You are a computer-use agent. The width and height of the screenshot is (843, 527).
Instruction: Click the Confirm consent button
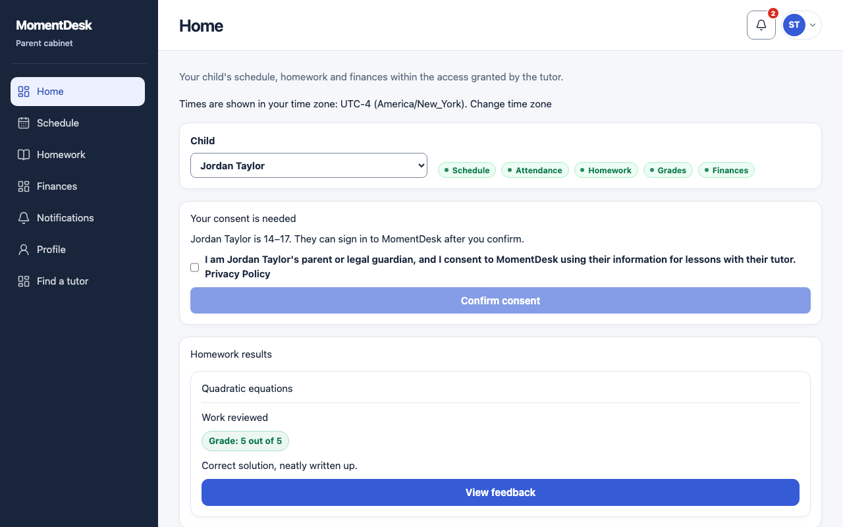(501, 300)
